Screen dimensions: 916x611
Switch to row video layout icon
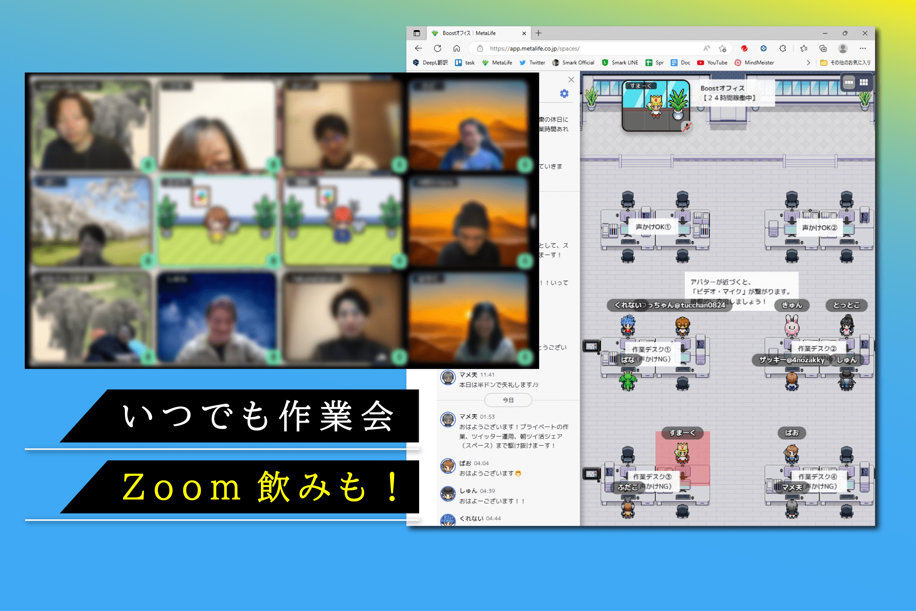click(849, 82)
